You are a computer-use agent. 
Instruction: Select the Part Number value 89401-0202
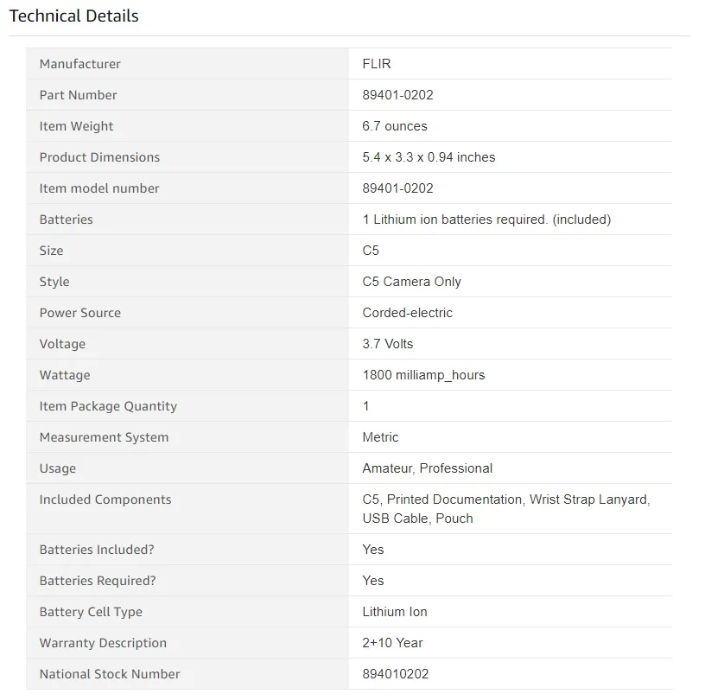pos(397,95)
